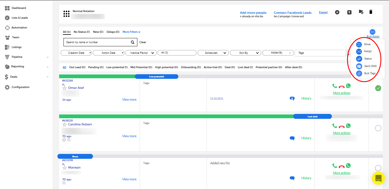The height and width of the screenshot is (189, 389).
Task: Click the trash delete icon in header
Action: coord(371,12)
